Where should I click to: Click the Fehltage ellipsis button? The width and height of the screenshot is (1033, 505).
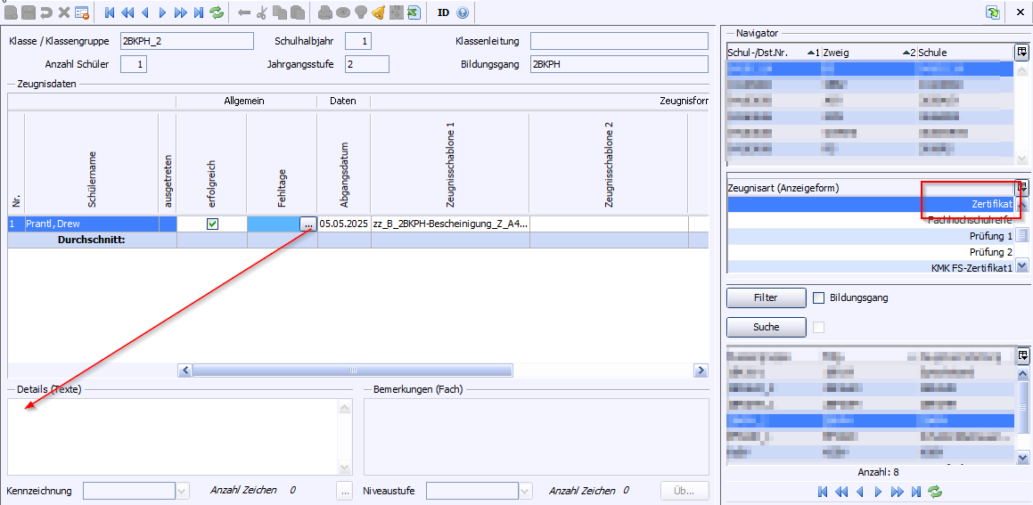click(x=307, y=224)
